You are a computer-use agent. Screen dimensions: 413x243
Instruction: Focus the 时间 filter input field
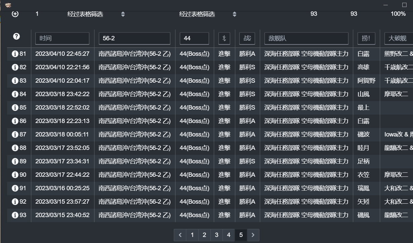click(x=62, y=38)
